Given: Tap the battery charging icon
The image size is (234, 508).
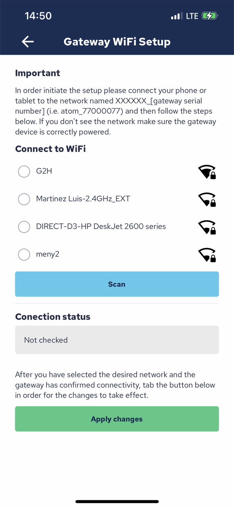Looking at the screenshot, I should 209,15.
